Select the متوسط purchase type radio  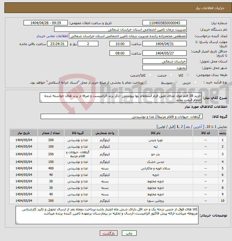tap(176, 82)
